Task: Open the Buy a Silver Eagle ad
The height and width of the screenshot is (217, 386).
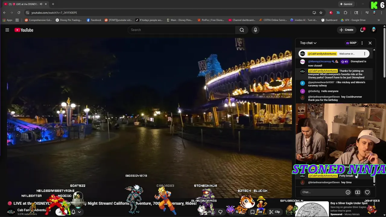Action: pos(349,203)
